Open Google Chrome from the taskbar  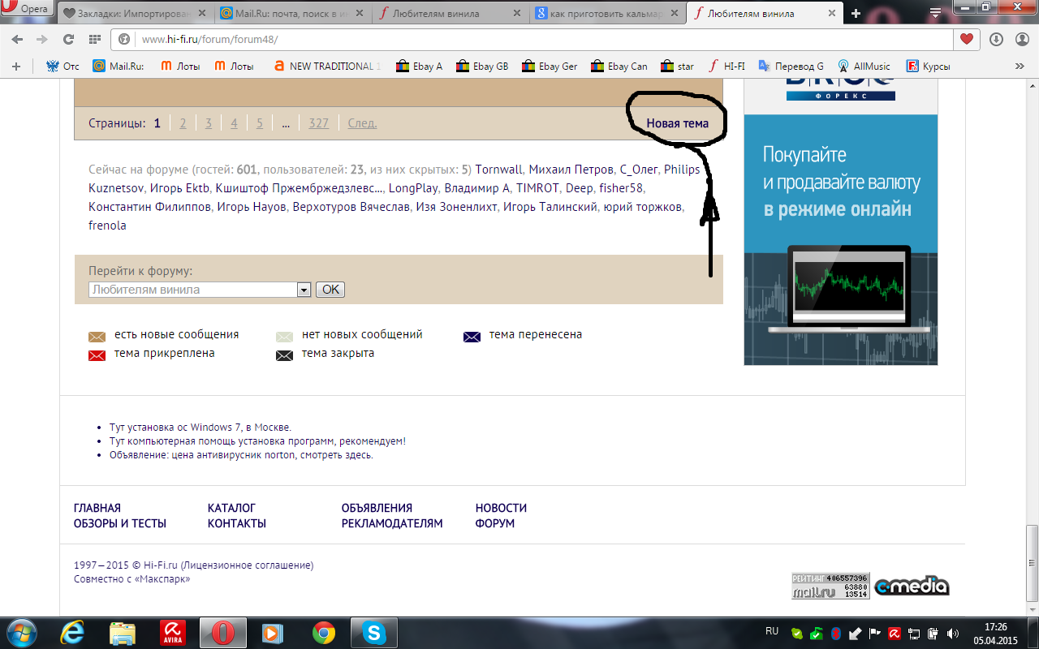324,633
